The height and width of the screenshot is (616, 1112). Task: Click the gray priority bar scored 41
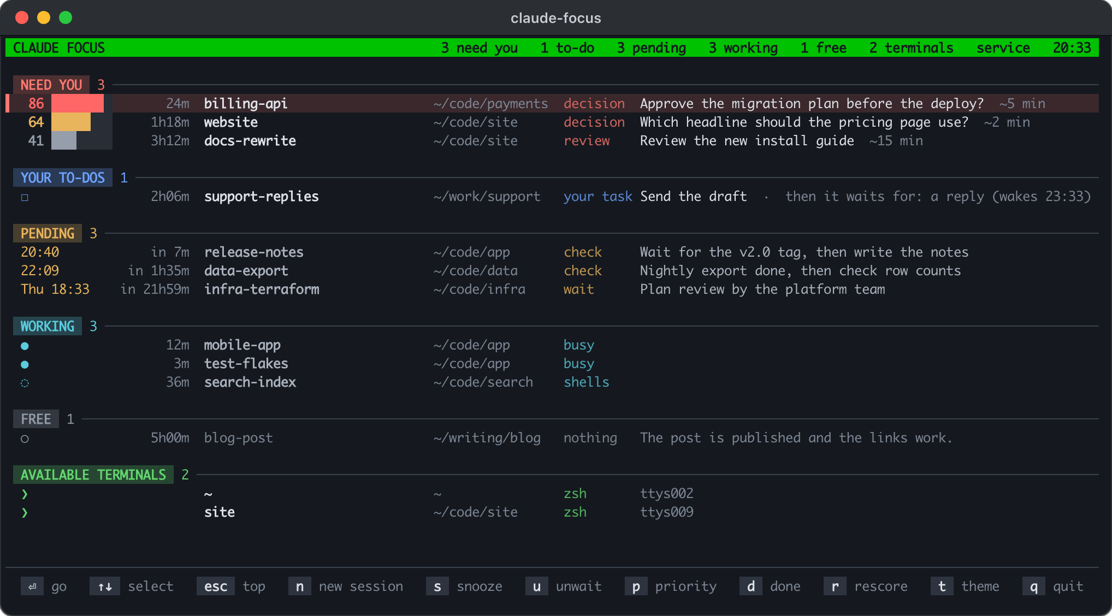[x=64, y=140]
